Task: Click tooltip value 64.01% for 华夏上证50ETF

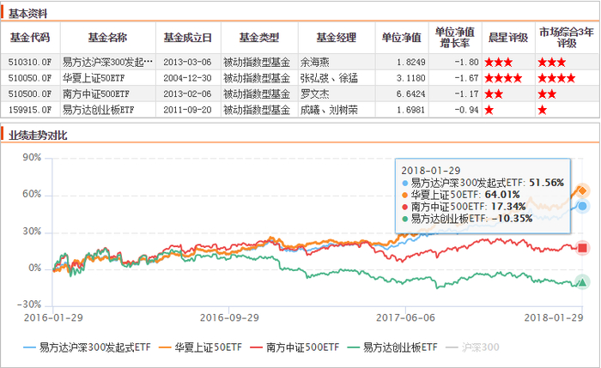Action: pos(502,195)
